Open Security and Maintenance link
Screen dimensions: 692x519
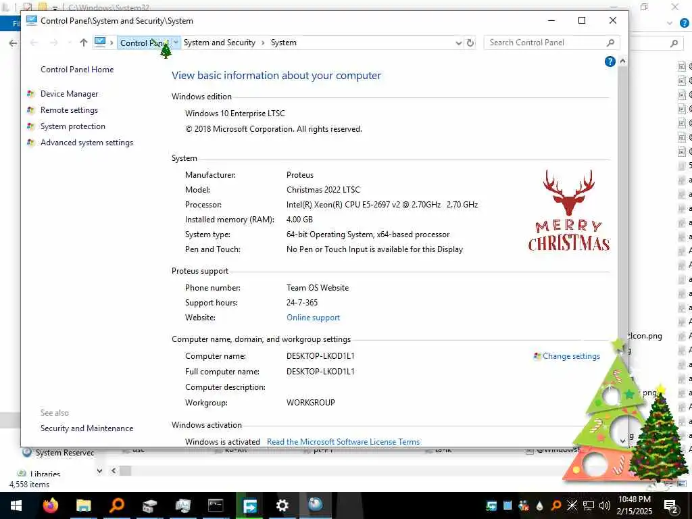[x=87, y=428]
